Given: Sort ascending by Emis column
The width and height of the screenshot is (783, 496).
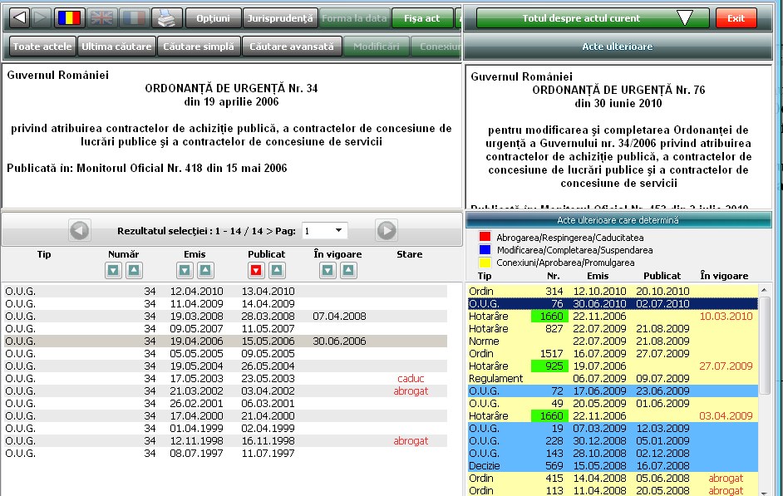Looking at the screenshot, I should [205, 271].
